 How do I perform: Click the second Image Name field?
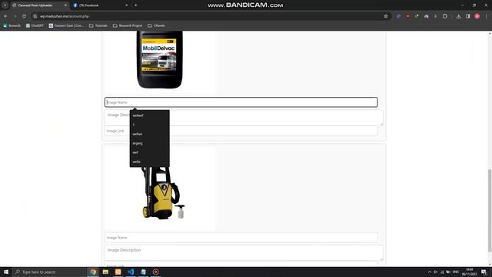(x=241, y=238)
